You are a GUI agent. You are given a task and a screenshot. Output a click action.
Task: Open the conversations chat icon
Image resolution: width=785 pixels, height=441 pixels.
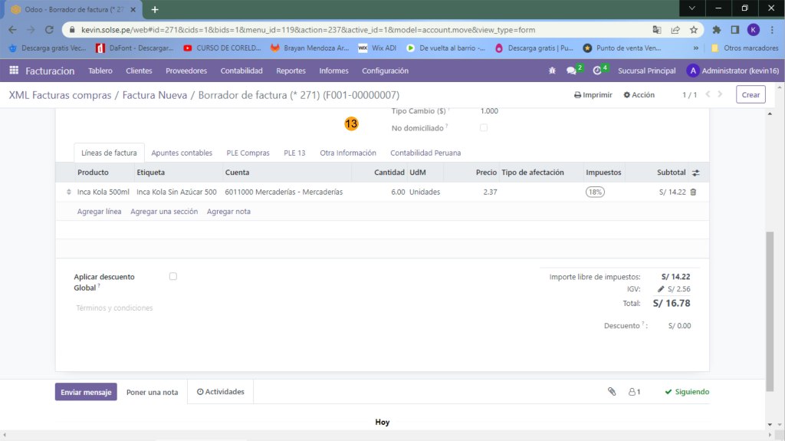tap(571, 71)
